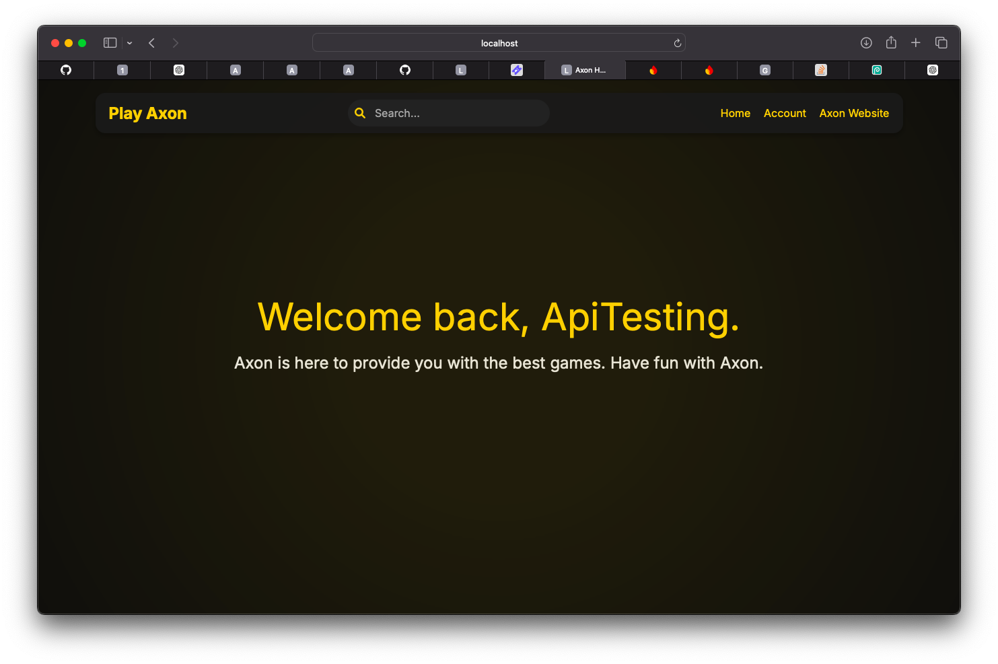Viewport: 998px width, 664px height.
Task: Open the Axon Website link
Action: coord(854,113)
